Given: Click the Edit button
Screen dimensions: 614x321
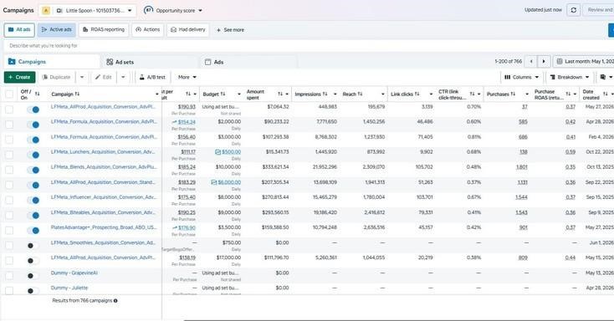Looking at the screenshot, I should 104,77.
